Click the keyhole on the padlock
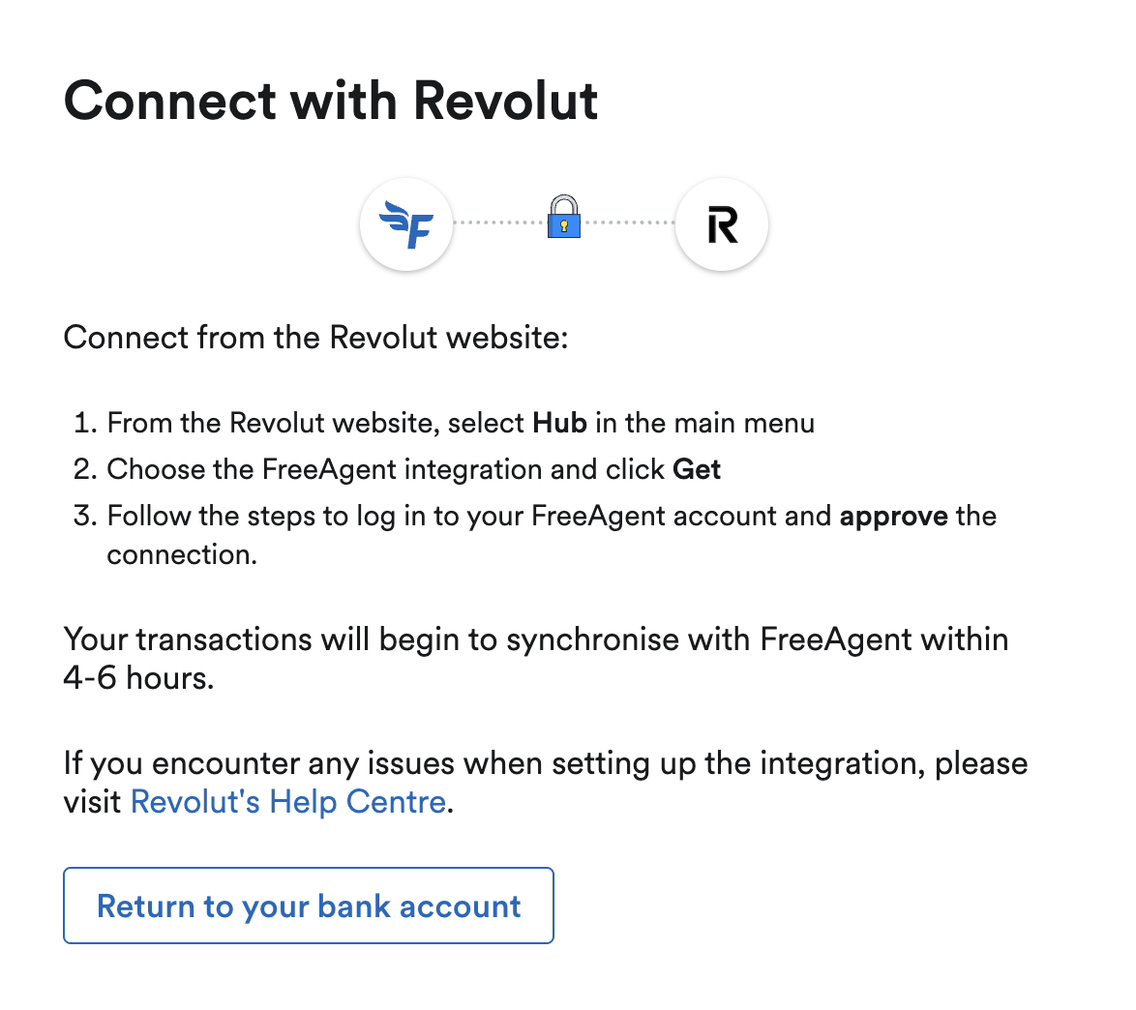This screenshot has width=1136, height=1010. [564, 224]
